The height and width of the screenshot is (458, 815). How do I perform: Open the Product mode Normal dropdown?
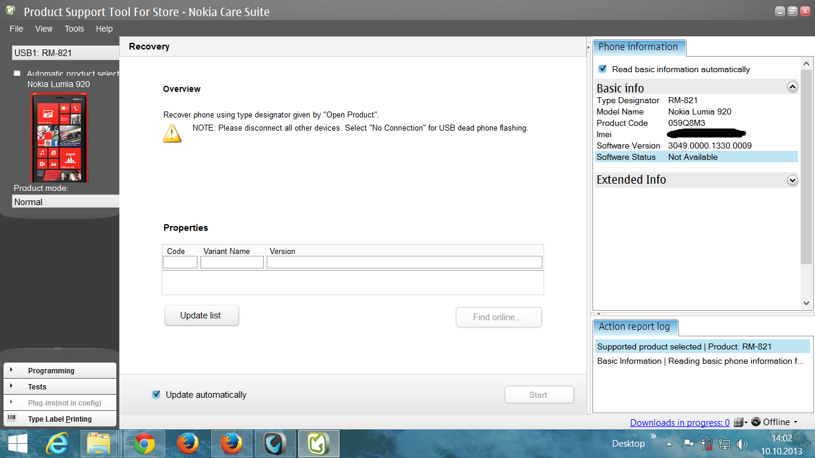tap(66, 202)
